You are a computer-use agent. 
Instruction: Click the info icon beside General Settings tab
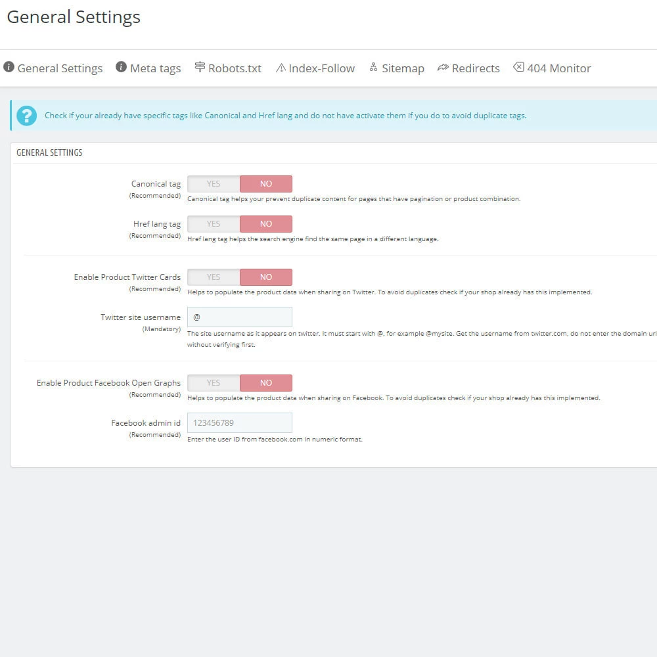[9, 67]
